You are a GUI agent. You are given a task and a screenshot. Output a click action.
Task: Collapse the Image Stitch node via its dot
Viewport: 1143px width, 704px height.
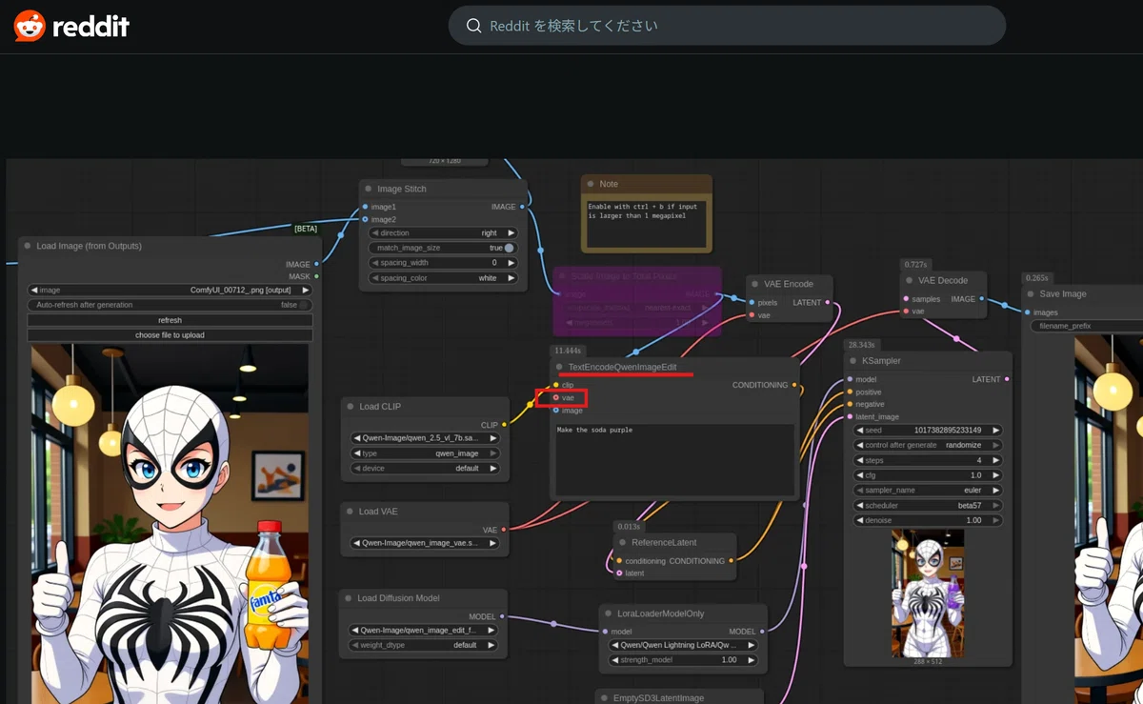[369, 189]
